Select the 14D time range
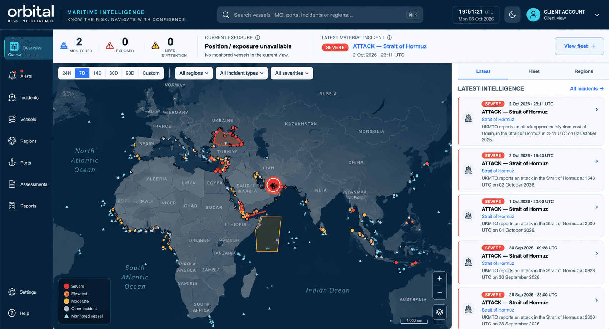The width and height of the screenshot is (609, 329). (97, 73)
